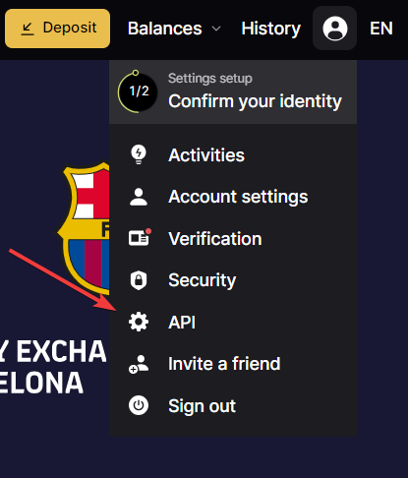This screenshot has height=478, width=408.
Task: Select the API menu entry
Action: (x=233, y=322)
